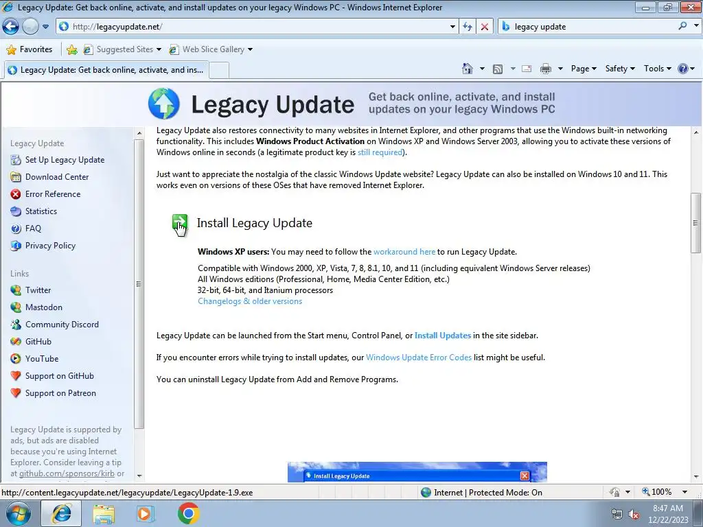Click the Legacy Update globe logo

point(164,104)
